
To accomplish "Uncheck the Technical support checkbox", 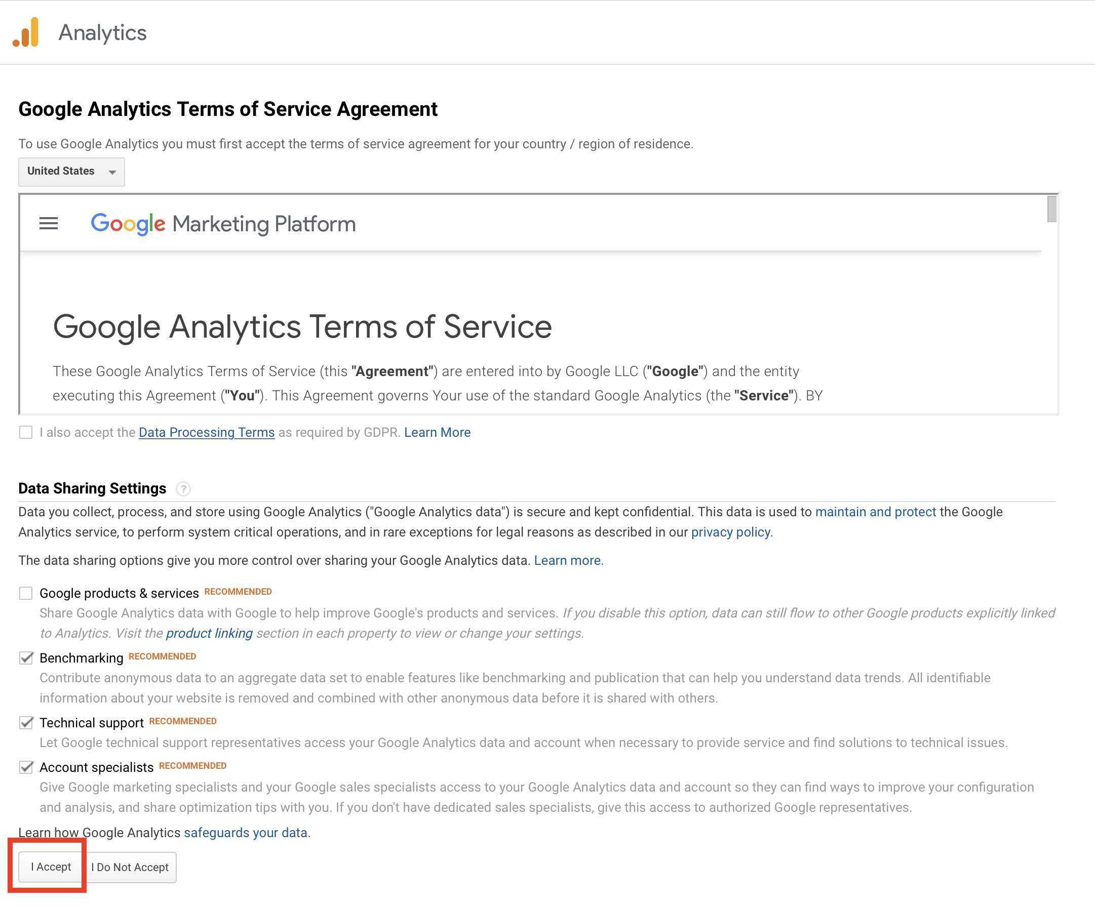I will point(25,723).
